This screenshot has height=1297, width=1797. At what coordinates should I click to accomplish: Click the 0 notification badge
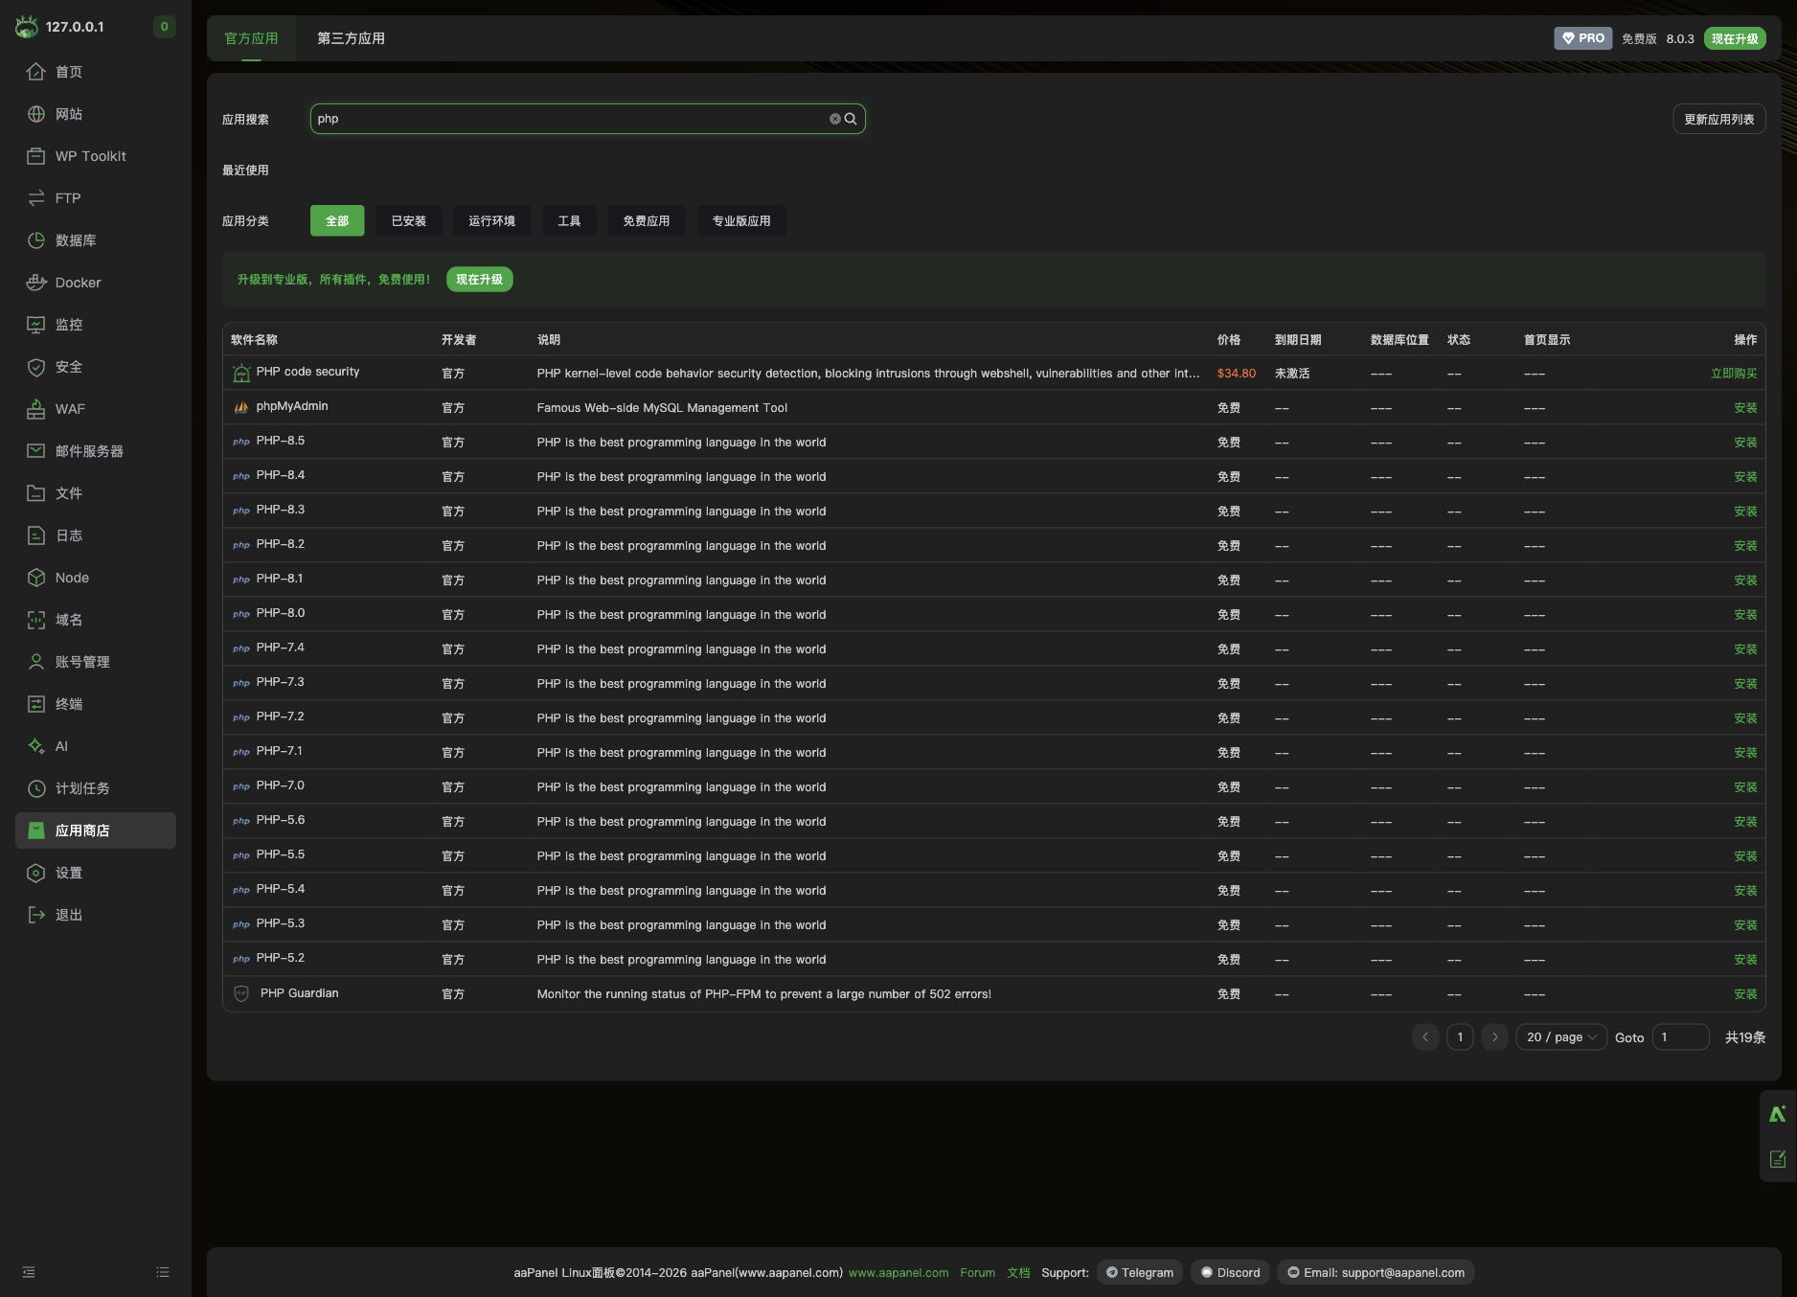165,27
